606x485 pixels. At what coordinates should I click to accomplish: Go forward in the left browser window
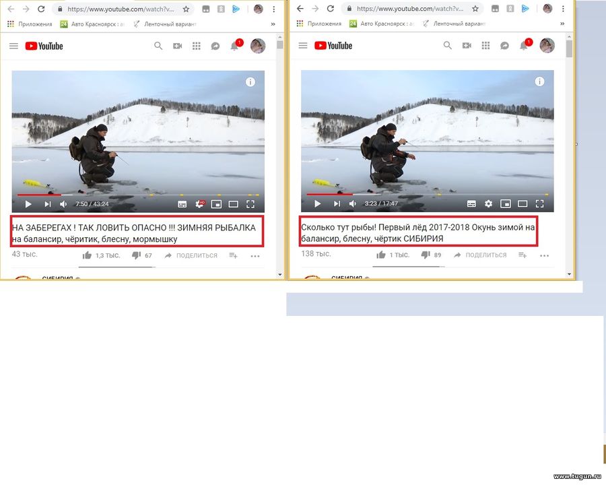pyautogui.click(x=26, y=9)
